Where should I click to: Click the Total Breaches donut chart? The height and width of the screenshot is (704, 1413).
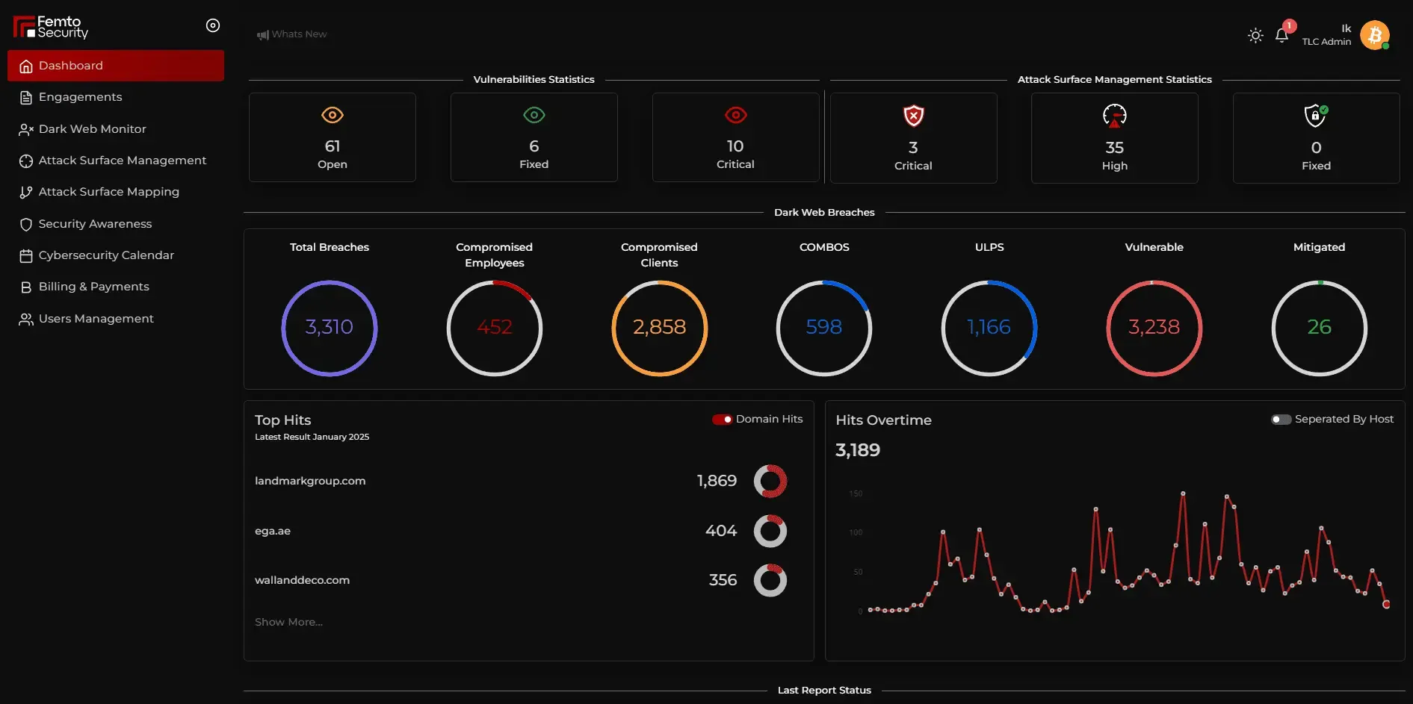(x=329, y=328)
